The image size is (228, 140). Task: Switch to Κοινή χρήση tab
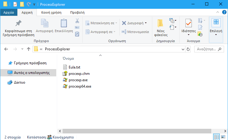(x=51, y=12)
